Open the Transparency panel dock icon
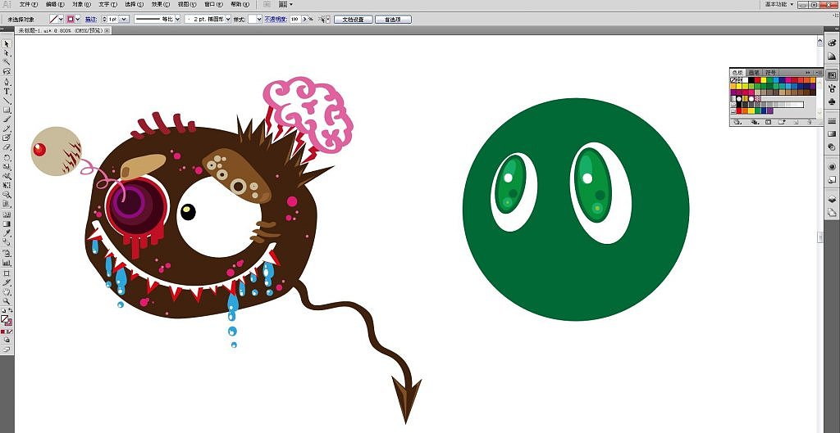The height and width of the screenshot is (433, 840). [x=832, y=147]
